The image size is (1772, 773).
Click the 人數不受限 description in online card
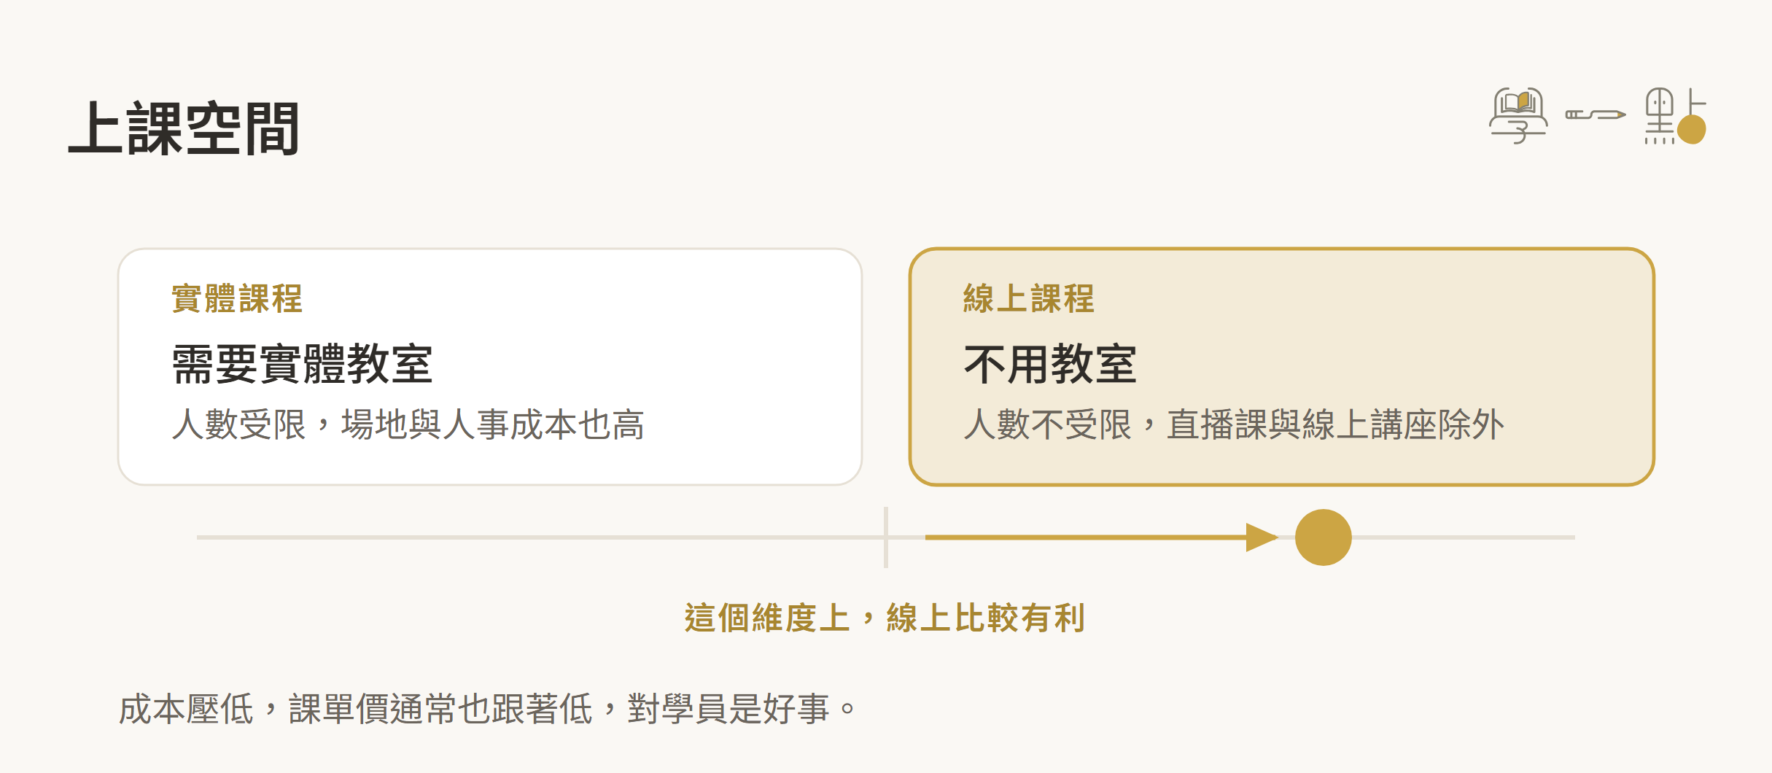click(1233, 424)
